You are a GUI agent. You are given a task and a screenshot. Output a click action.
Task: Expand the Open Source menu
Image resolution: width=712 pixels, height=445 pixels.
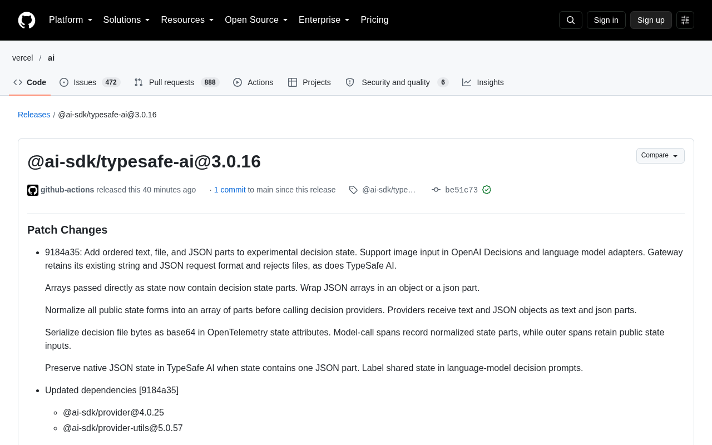[x=256, y=20]
